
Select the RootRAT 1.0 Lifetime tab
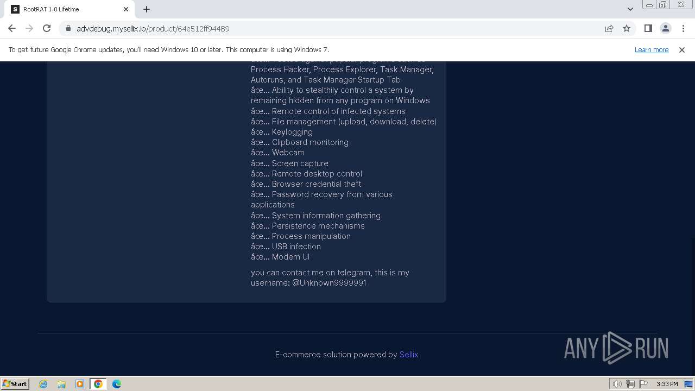69,9
